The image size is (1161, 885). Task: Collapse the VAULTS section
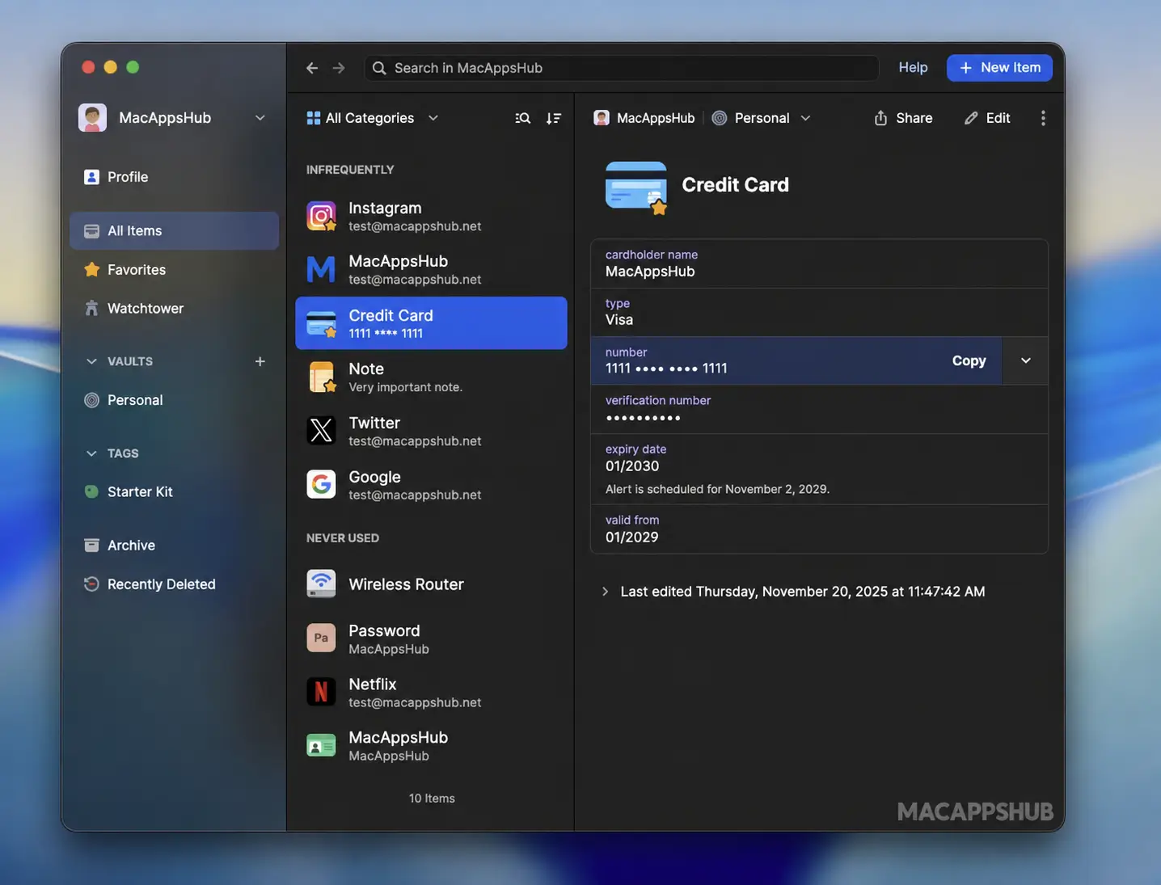coord(91,361)
